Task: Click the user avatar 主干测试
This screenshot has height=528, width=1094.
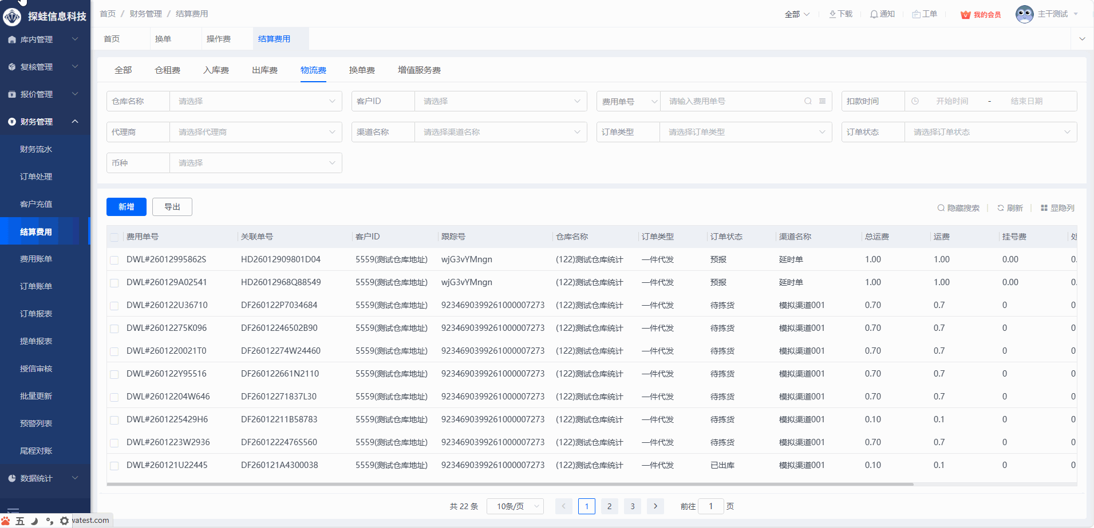Action: pos(1024,14)
